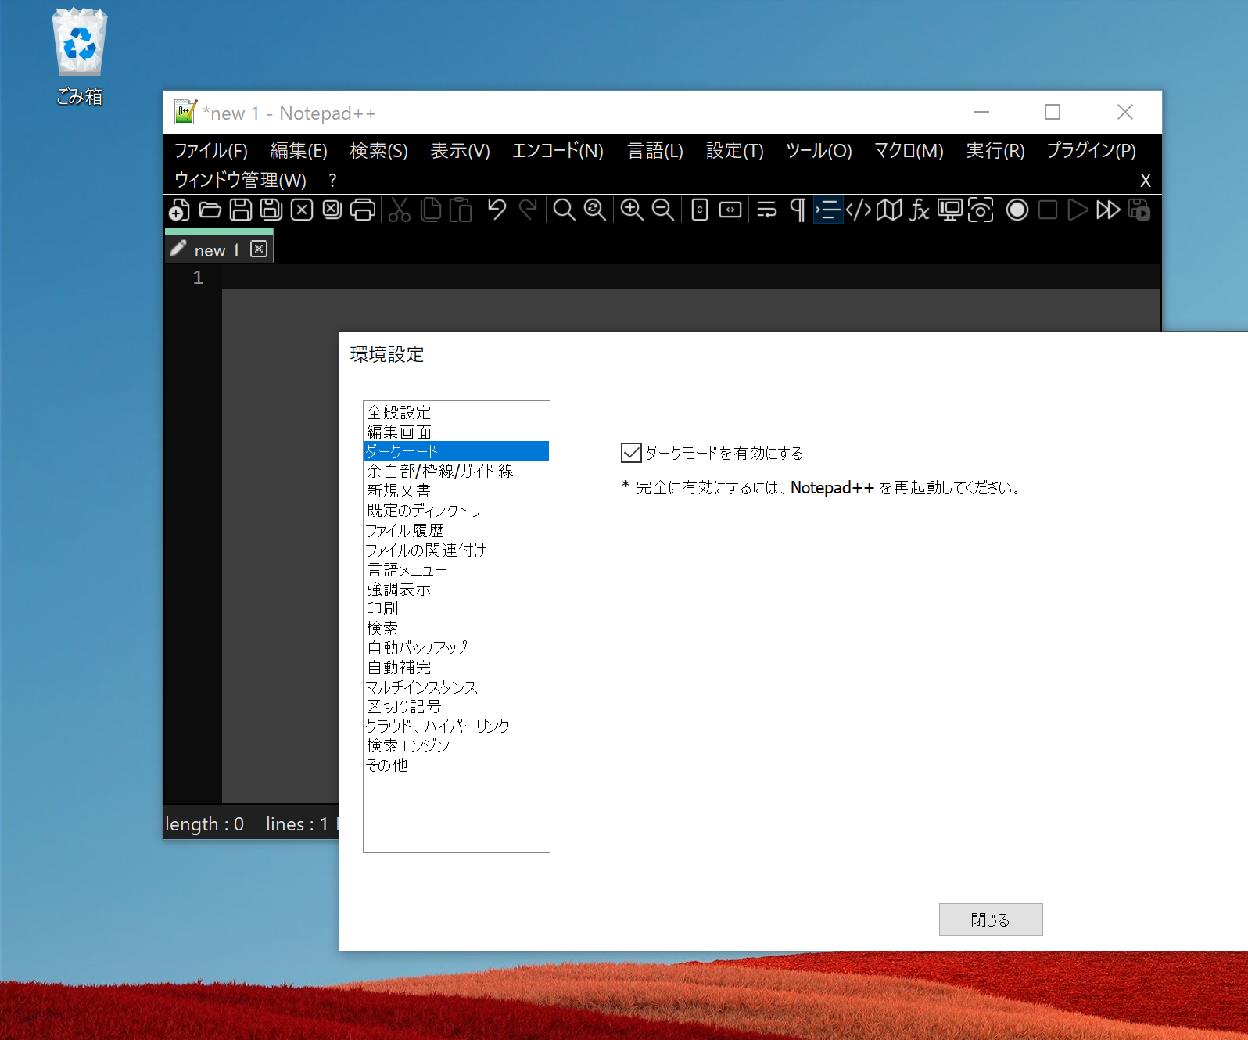Open the ツール(O) menu

[819, 150]
